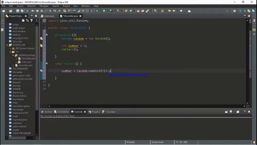Click the editor horizontal scrollbar
The height and width of the screenshot is (145, 257).
pyautogui.click(x=147, y=106)
